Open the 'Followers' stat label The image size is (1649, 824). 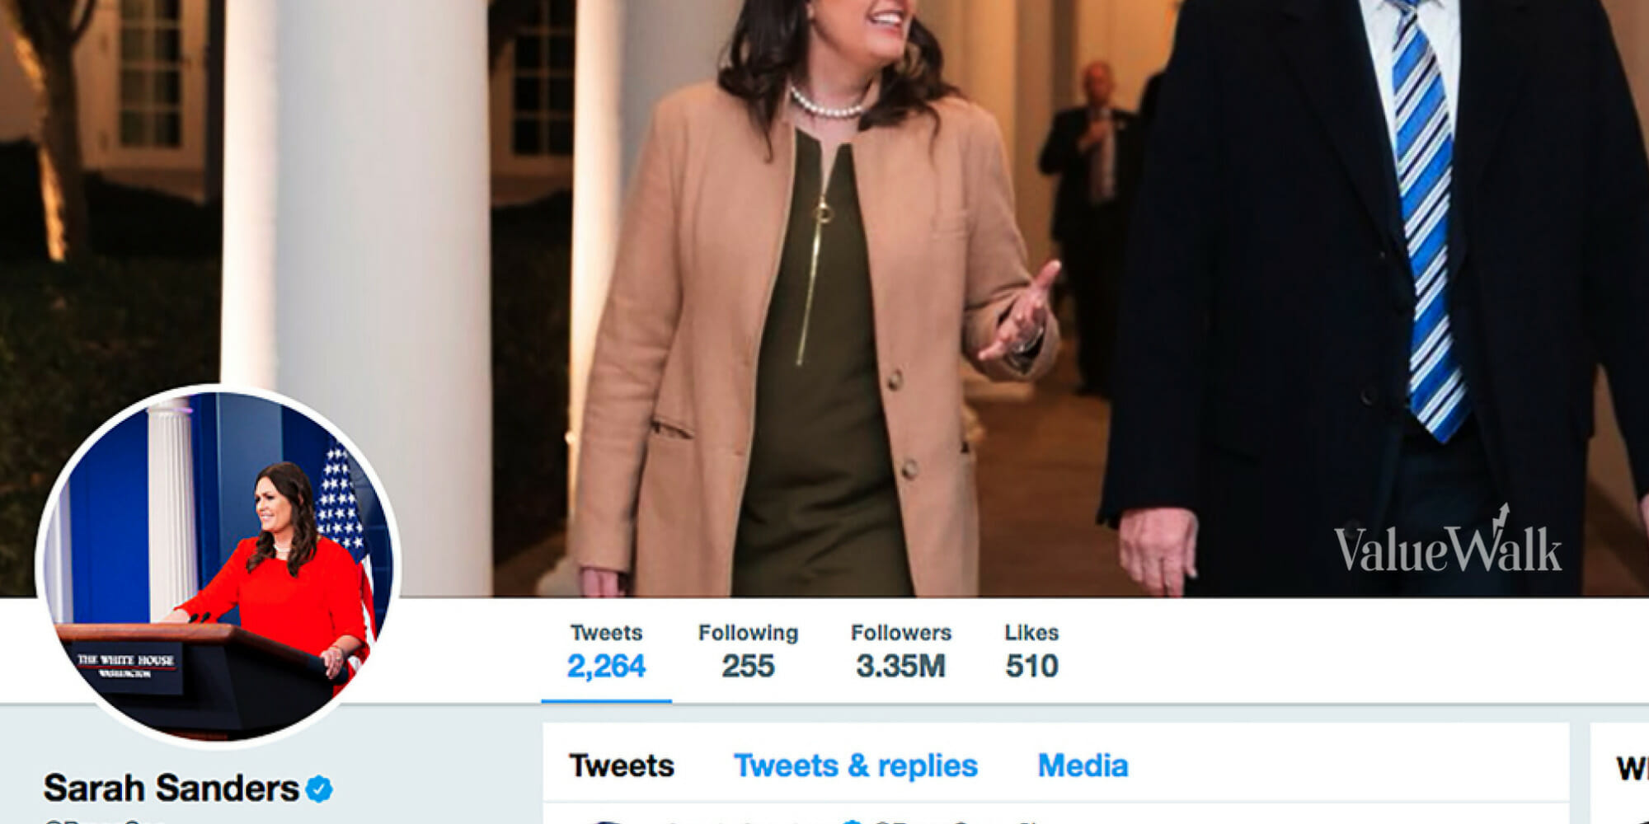900,633
